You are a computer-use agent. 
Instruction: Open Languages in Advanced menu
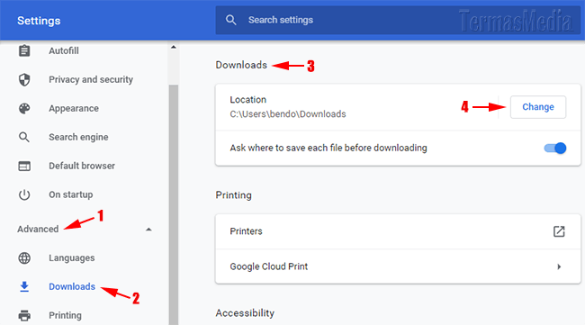[x=72, y=257]
